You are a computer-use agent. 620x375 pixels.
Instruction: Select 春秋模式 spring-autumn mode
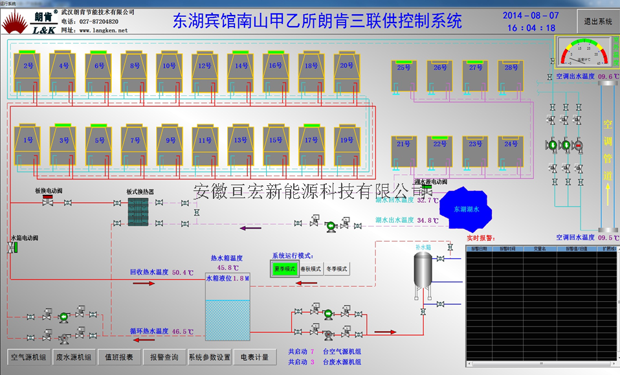[311, 269]
